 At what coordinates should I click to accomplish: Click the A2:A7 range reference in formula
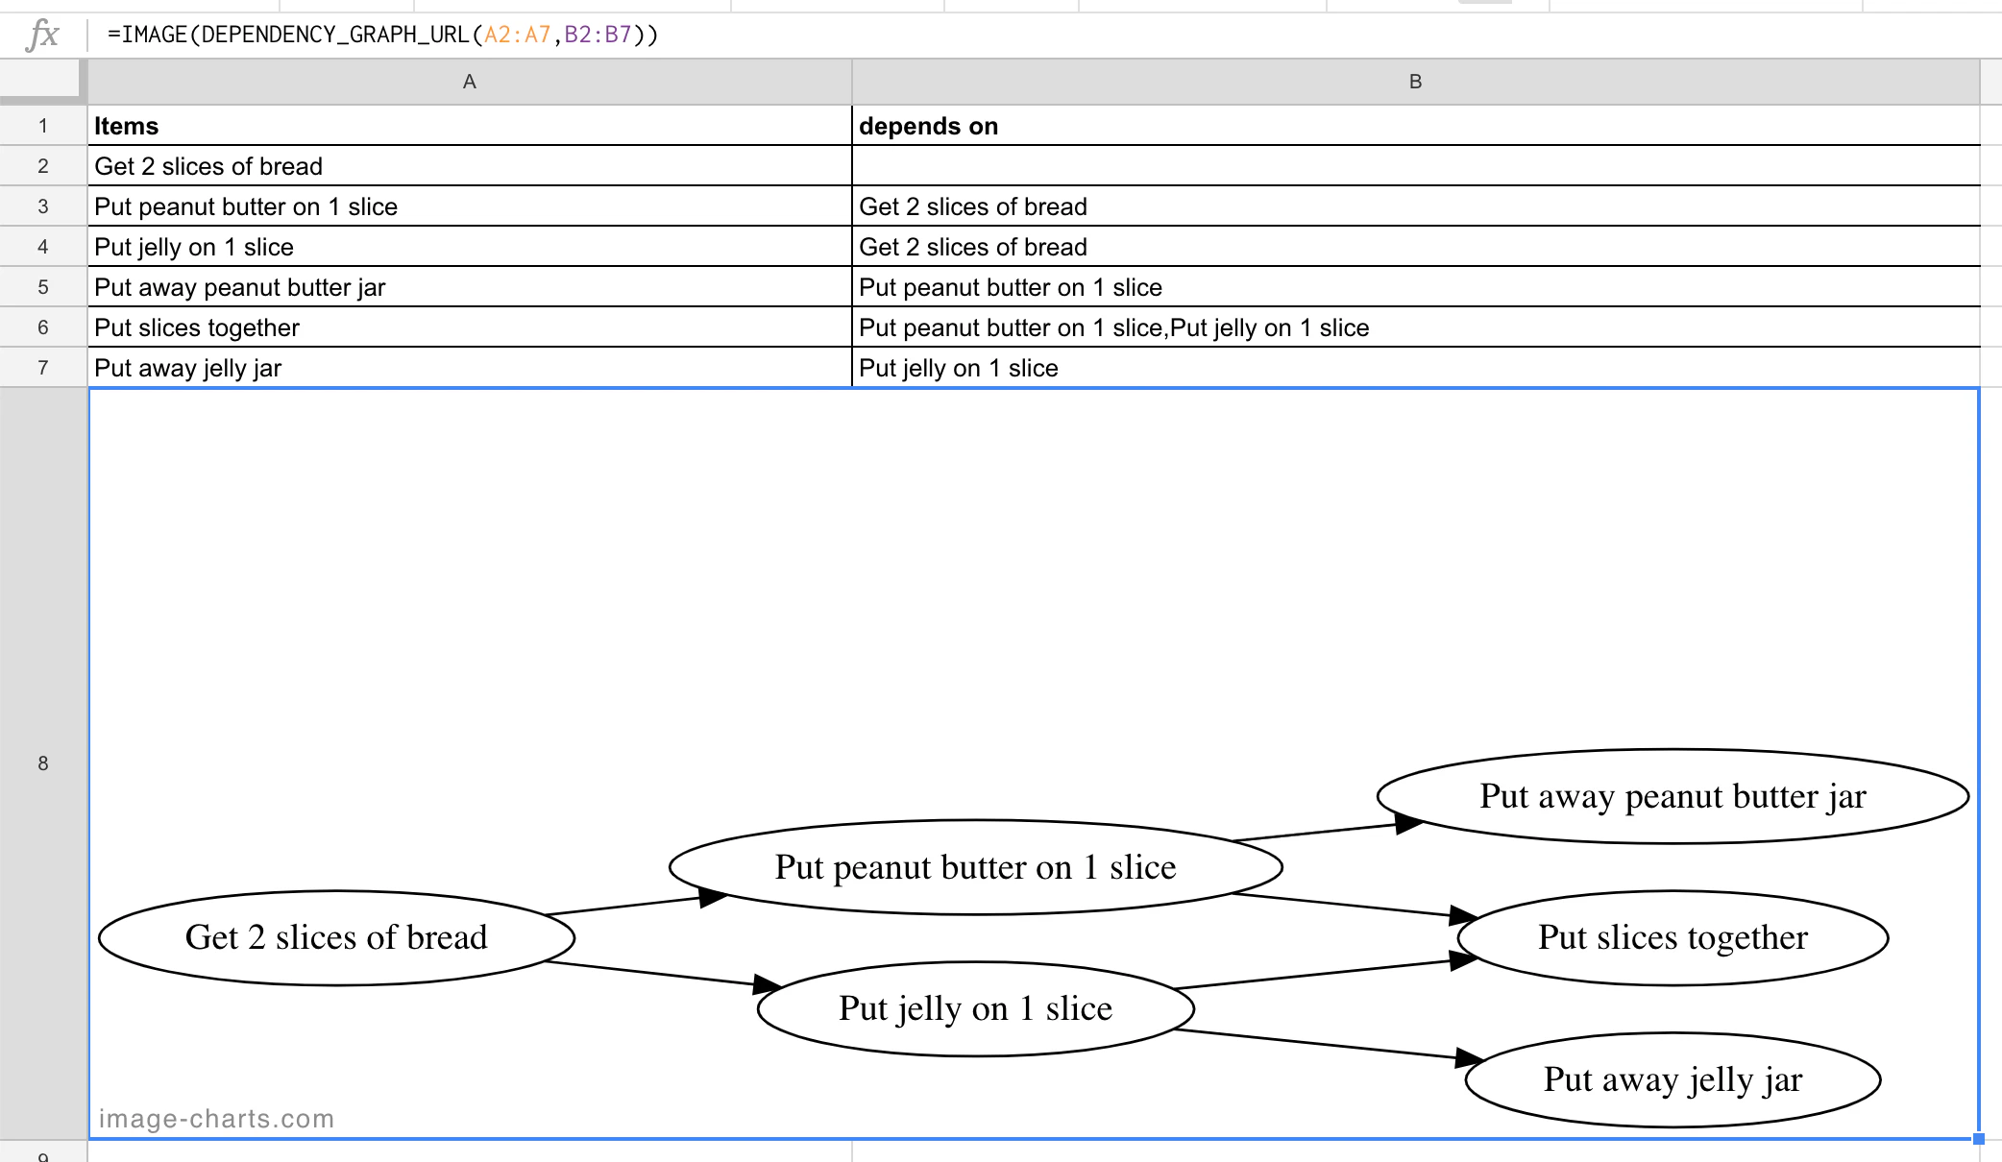pyautogui.click(x=516, y=34)
